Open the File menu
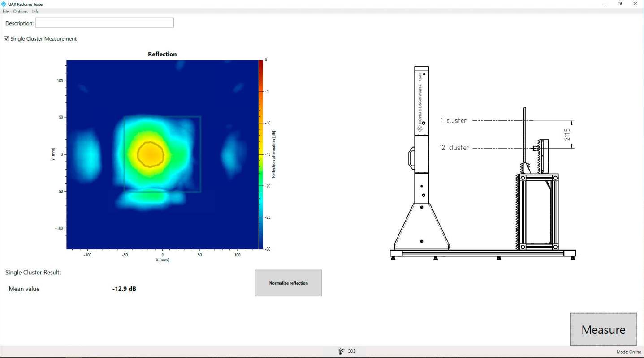The image size is (644, 358). tap(6, 11)
